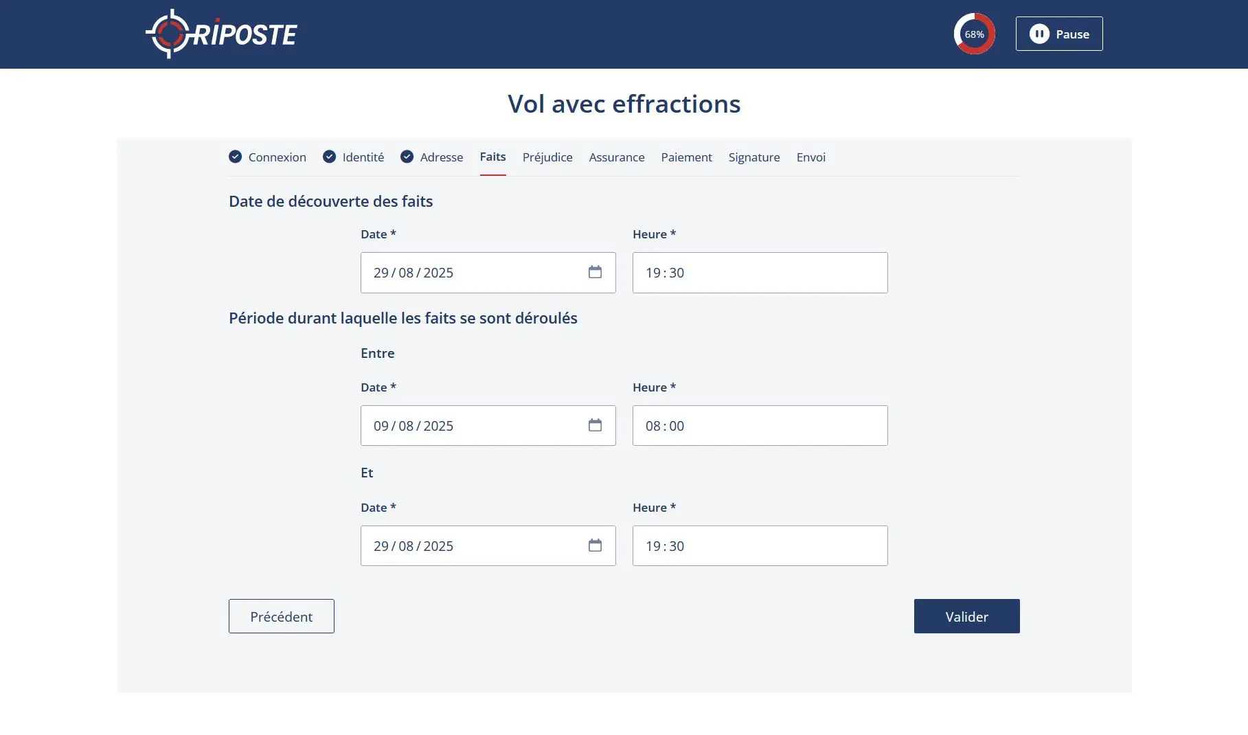Switch to the Assurance step tab
Image resolution: width=1248 pixels, height=735 pixels.
click(x=617, y=157)
